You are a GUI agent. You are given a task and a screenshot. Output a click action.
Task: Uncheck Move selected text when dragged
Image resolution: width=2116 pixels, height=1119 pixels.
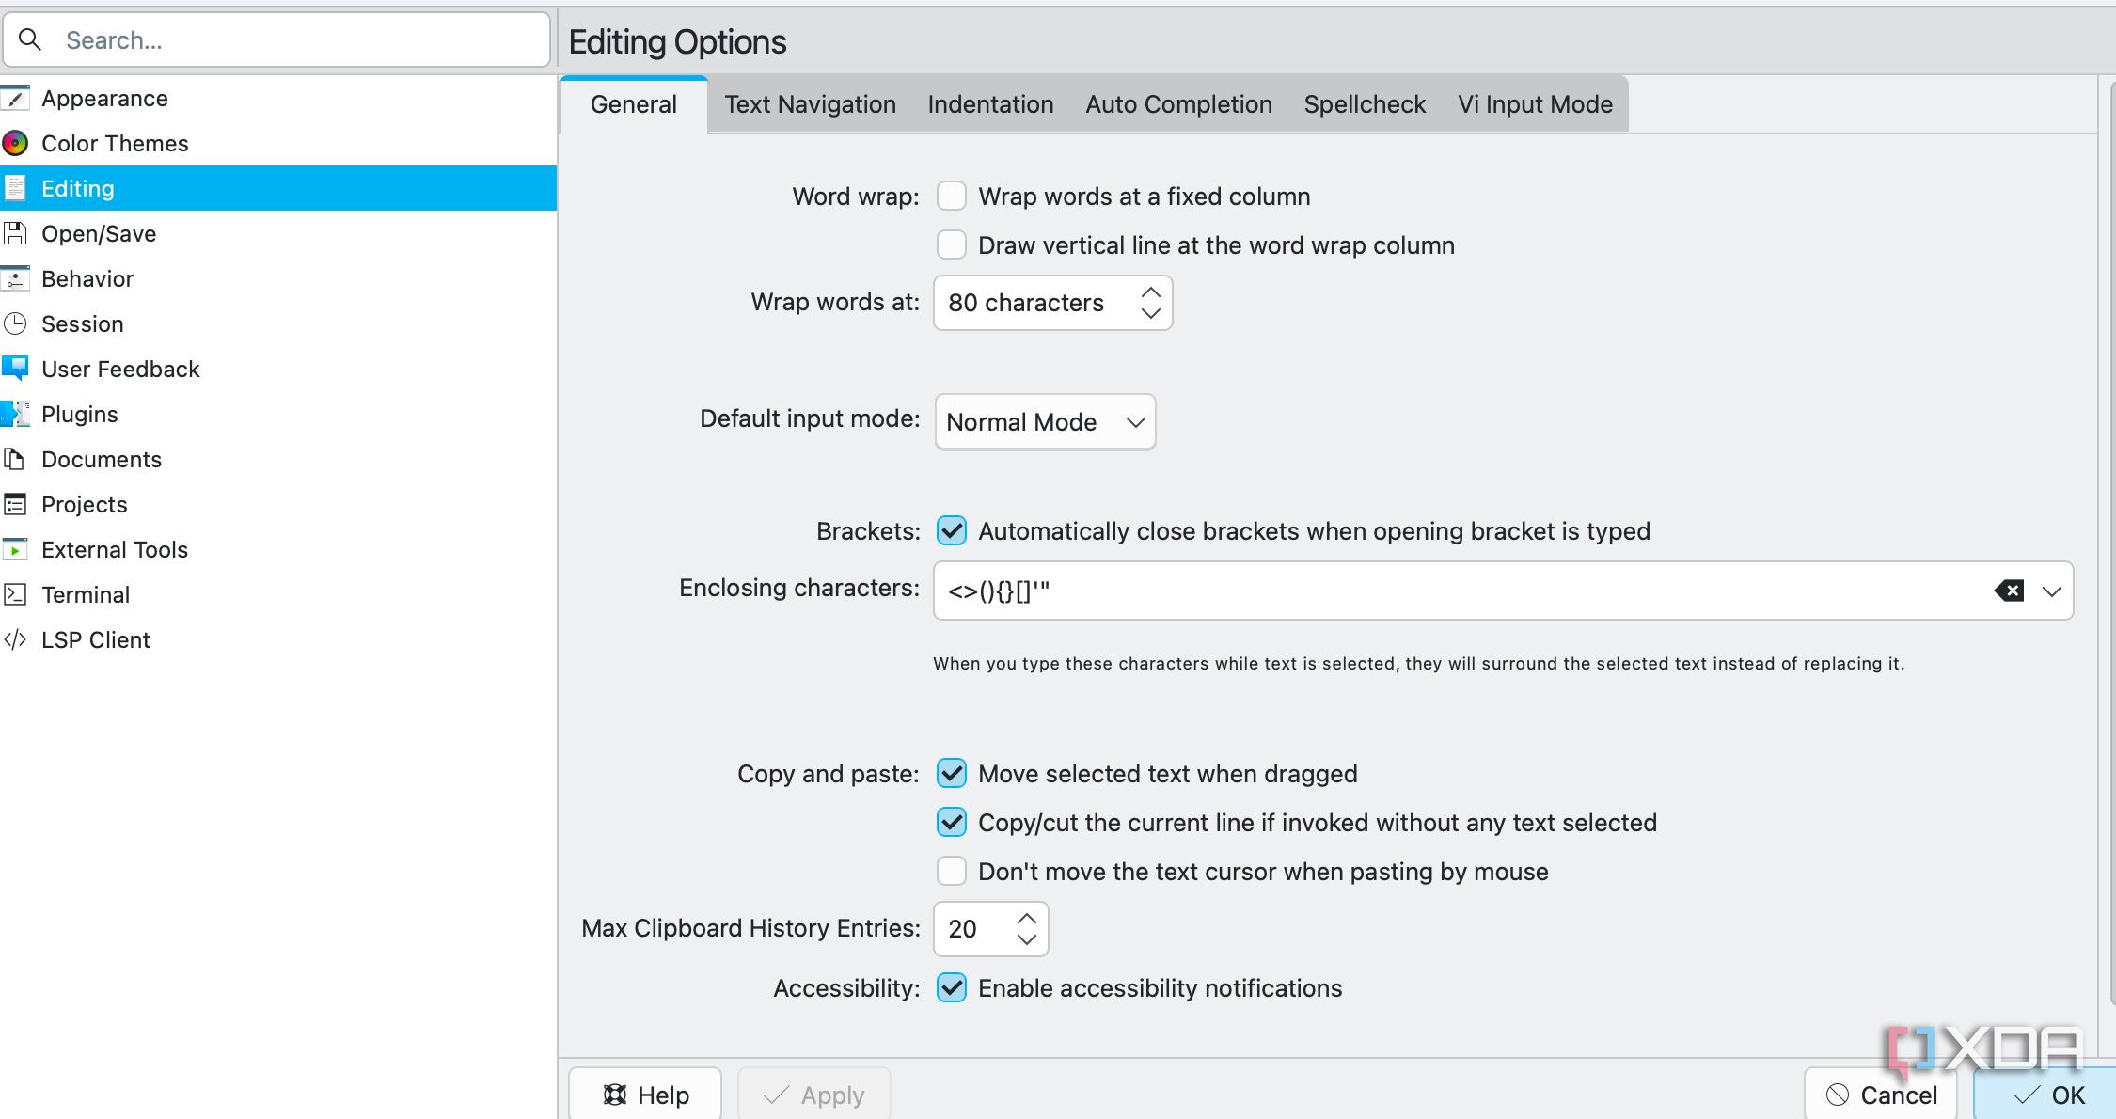click(952, 773)
